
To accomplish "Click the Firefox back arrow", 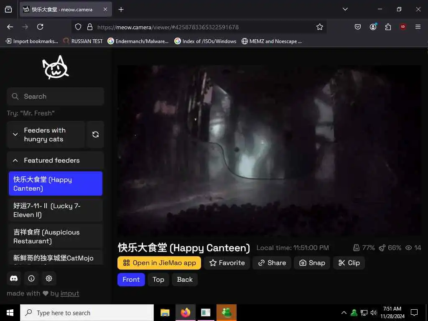I will pos(10,27).
